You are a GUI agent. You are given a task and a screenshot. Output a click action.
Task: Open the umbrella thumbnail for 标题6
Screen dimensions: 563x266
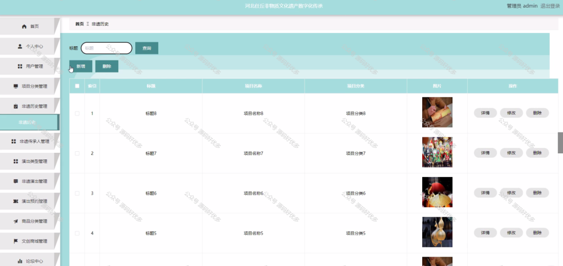tap(437, 192)
